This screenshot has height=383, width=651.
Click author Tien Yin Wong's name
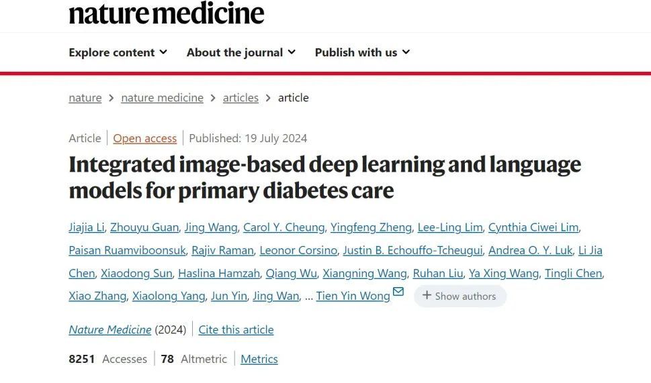pyautogui.click(x=353, y=296)
